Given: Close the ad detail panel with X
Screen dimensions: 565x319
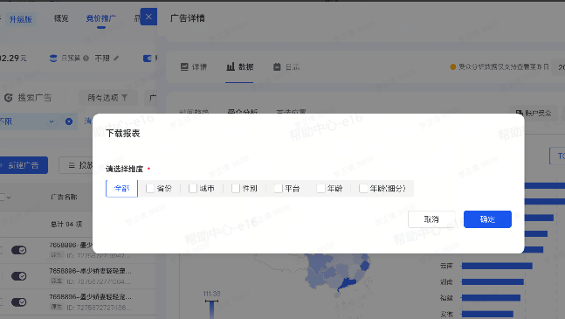Looking at the screenshot, I should 148,17.
